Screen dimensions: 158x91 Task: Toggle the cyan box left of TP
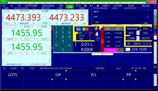click(x=125, y=44)
